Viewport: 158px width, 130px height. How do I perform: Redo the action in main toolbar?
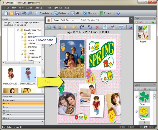(x=30, y=13)
